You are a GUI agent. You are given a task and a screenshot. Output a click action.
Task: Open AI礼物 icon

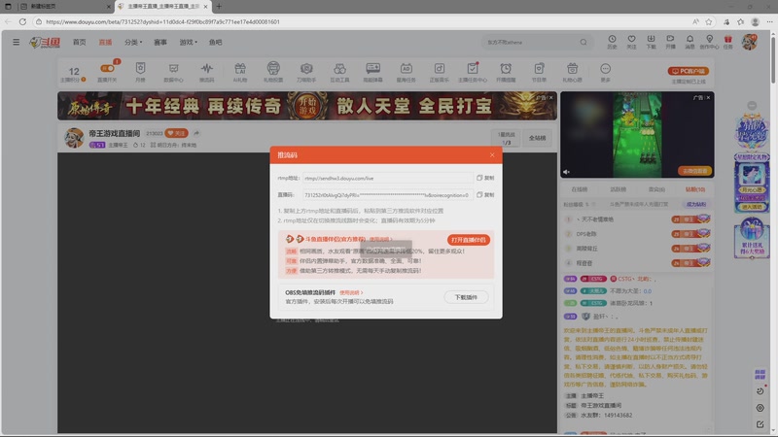[x=240, y=72]
